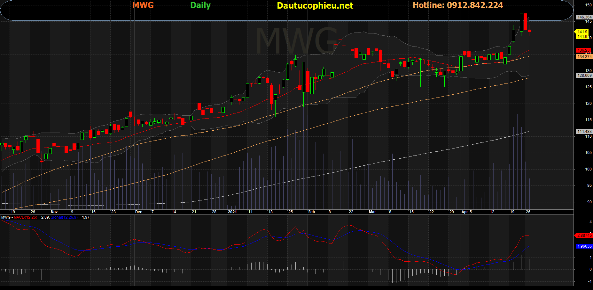Screen dimensions: 593x290
Task: Click the orange MWG ticker title
Action: click(x=143, y=5)
